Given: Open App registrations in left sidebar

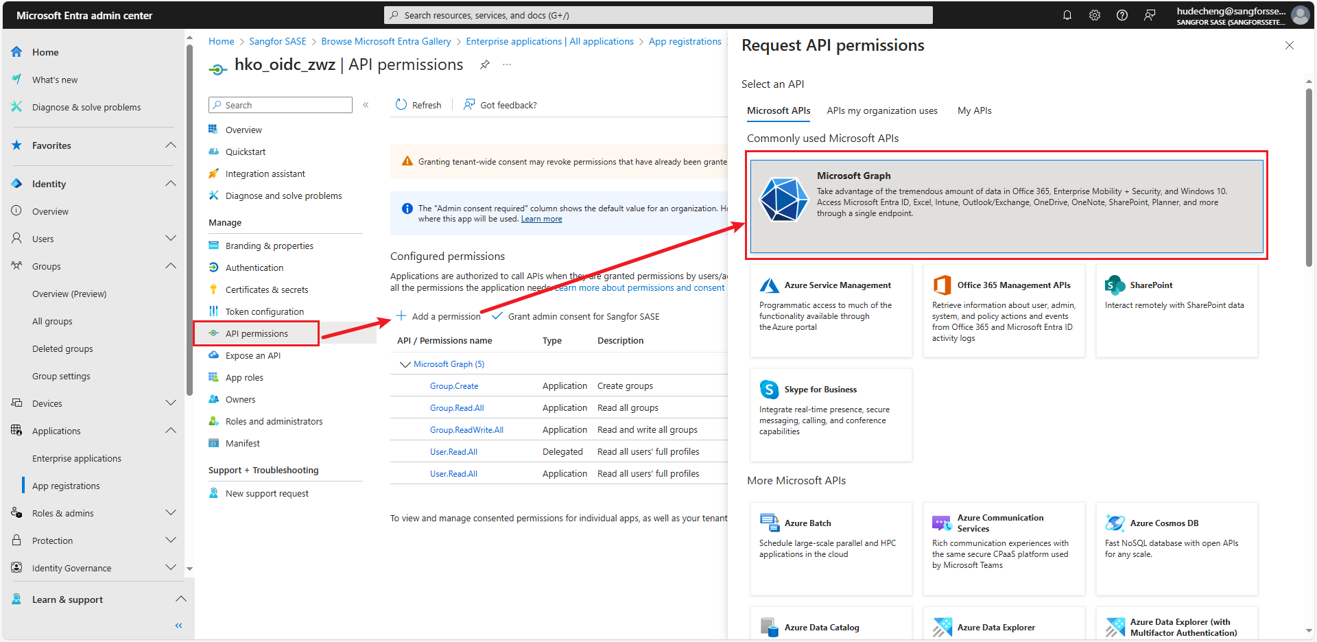Looking at the screenshot, I should [66, 486].
